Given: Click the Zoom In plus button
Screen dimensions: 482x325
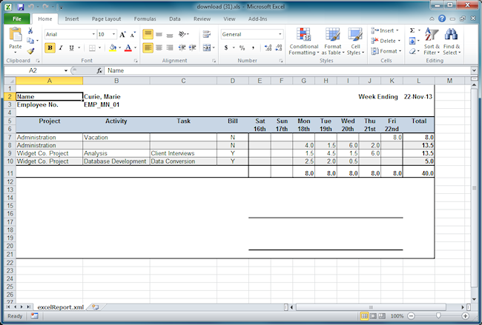Looking at the screenshot, I should 465,316.
